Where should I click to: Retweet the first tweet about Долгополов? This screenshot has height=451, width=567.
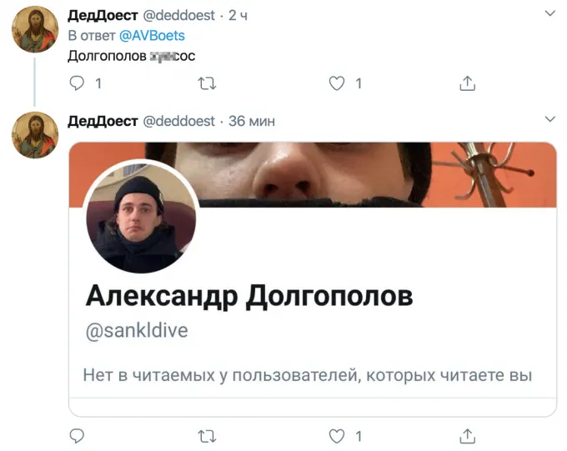(x=207, y=83)
